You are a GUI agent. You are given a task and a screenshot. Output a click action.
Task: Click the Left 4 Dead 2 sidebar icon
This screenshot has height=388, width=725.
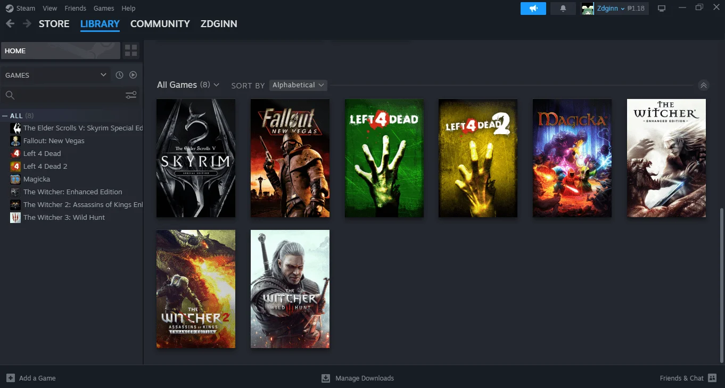click(x=15, y=167)
